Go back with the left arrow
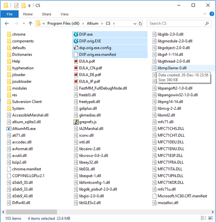Image resolution: width=216 pixels, height=222 pixels. [7, 23]
